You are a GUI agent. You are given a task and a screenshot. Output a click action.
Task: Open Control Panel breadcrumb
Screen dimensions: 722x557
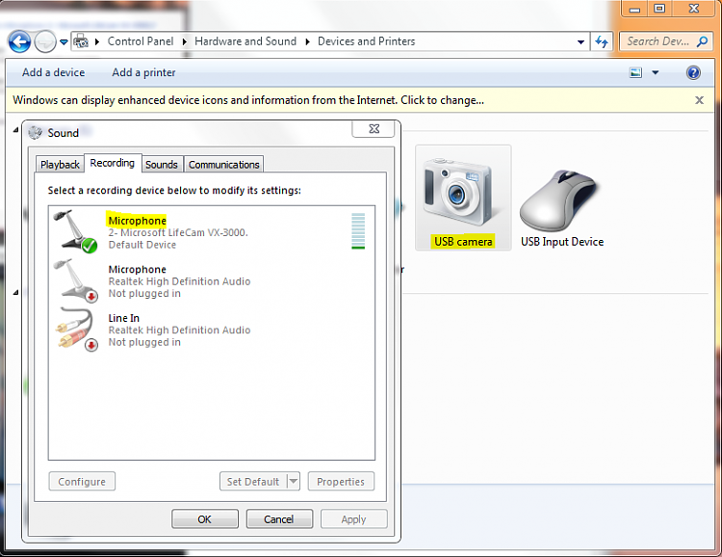tap(141, 41)
